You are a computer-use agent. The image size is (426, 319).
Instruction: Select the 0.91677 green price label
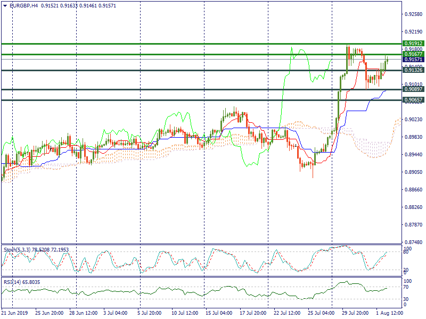pos(413,54)
